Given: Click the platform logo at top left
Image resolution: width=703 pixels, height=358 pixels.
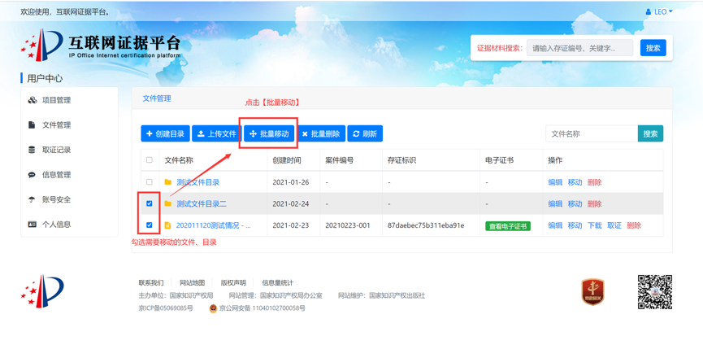Looking at the screenshot, I should coord(101,46).
